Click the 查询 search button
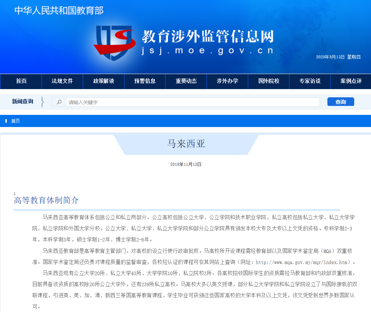Image resolution: width=371 pixels, height=312 pixels. click(x=340, y=102)
